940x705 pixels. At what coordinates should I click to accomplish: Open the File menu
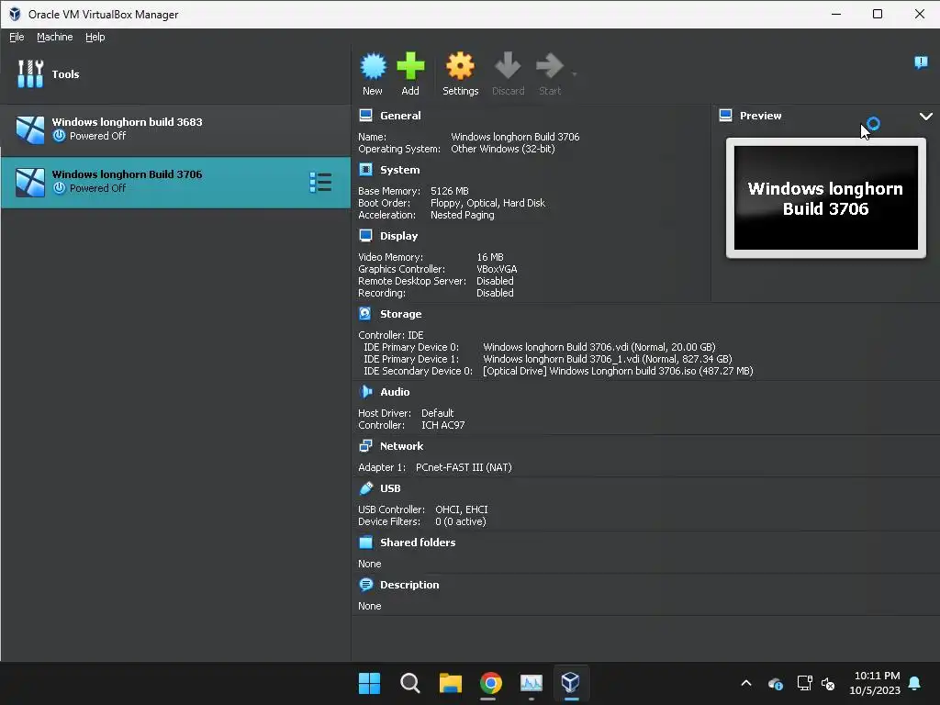point(17,37)
